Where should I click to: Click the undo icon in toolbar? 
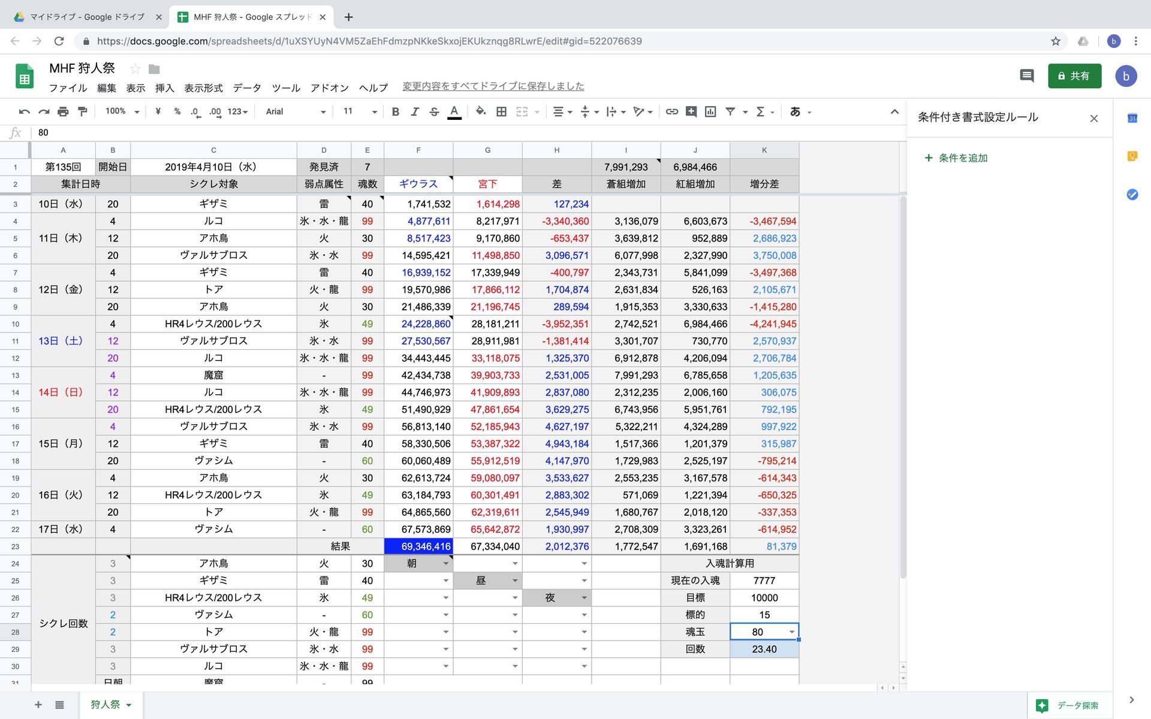tap(25, 111)
